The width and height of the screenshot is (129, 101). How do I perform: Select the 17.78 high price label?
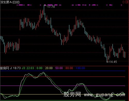point(51,7)
